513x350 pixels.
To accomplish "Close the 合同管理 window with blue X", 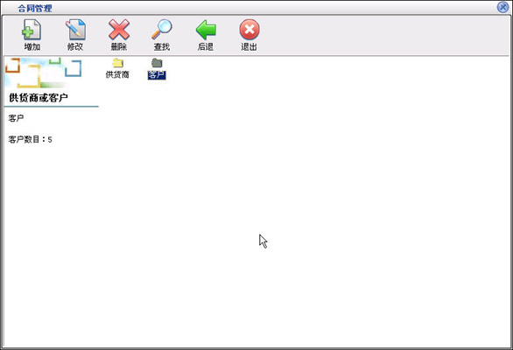I will (502, 7).
